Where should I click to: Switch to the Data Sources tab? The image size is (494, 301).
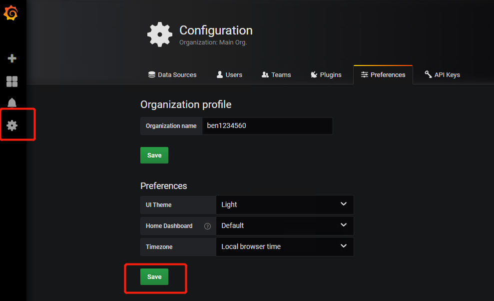tap(172, 75)
